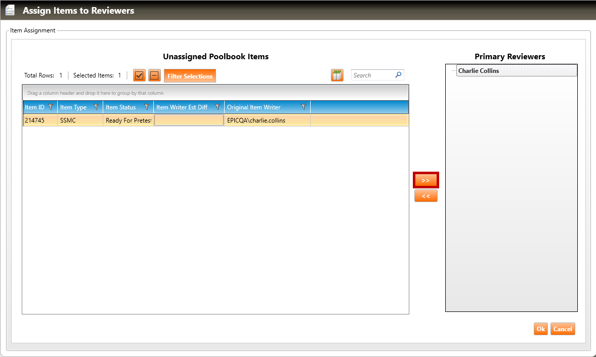Open the Item Type column filter
The image size is (596, 357).
pos(96,107)
